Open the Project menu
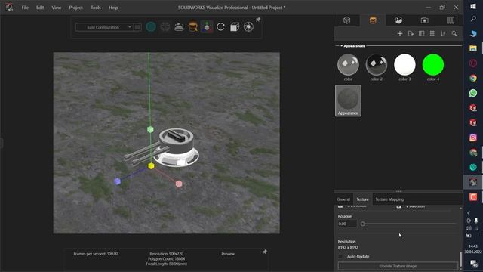This screenshot has height=272, width=483. (75, 8)
